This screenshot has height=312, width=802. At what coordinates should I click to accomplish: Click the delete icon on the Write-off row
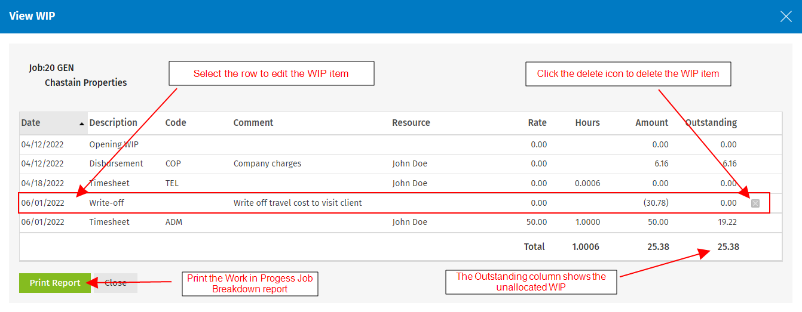(755, 203)
